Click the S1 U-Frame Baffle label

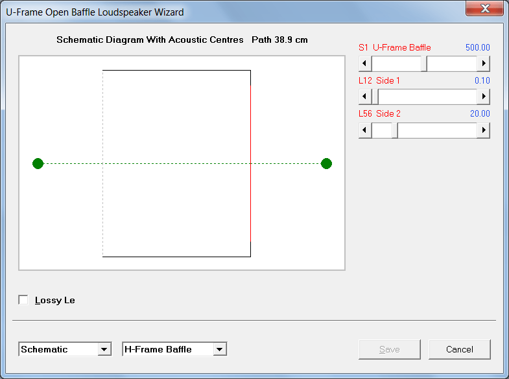(x=395, y=47)
